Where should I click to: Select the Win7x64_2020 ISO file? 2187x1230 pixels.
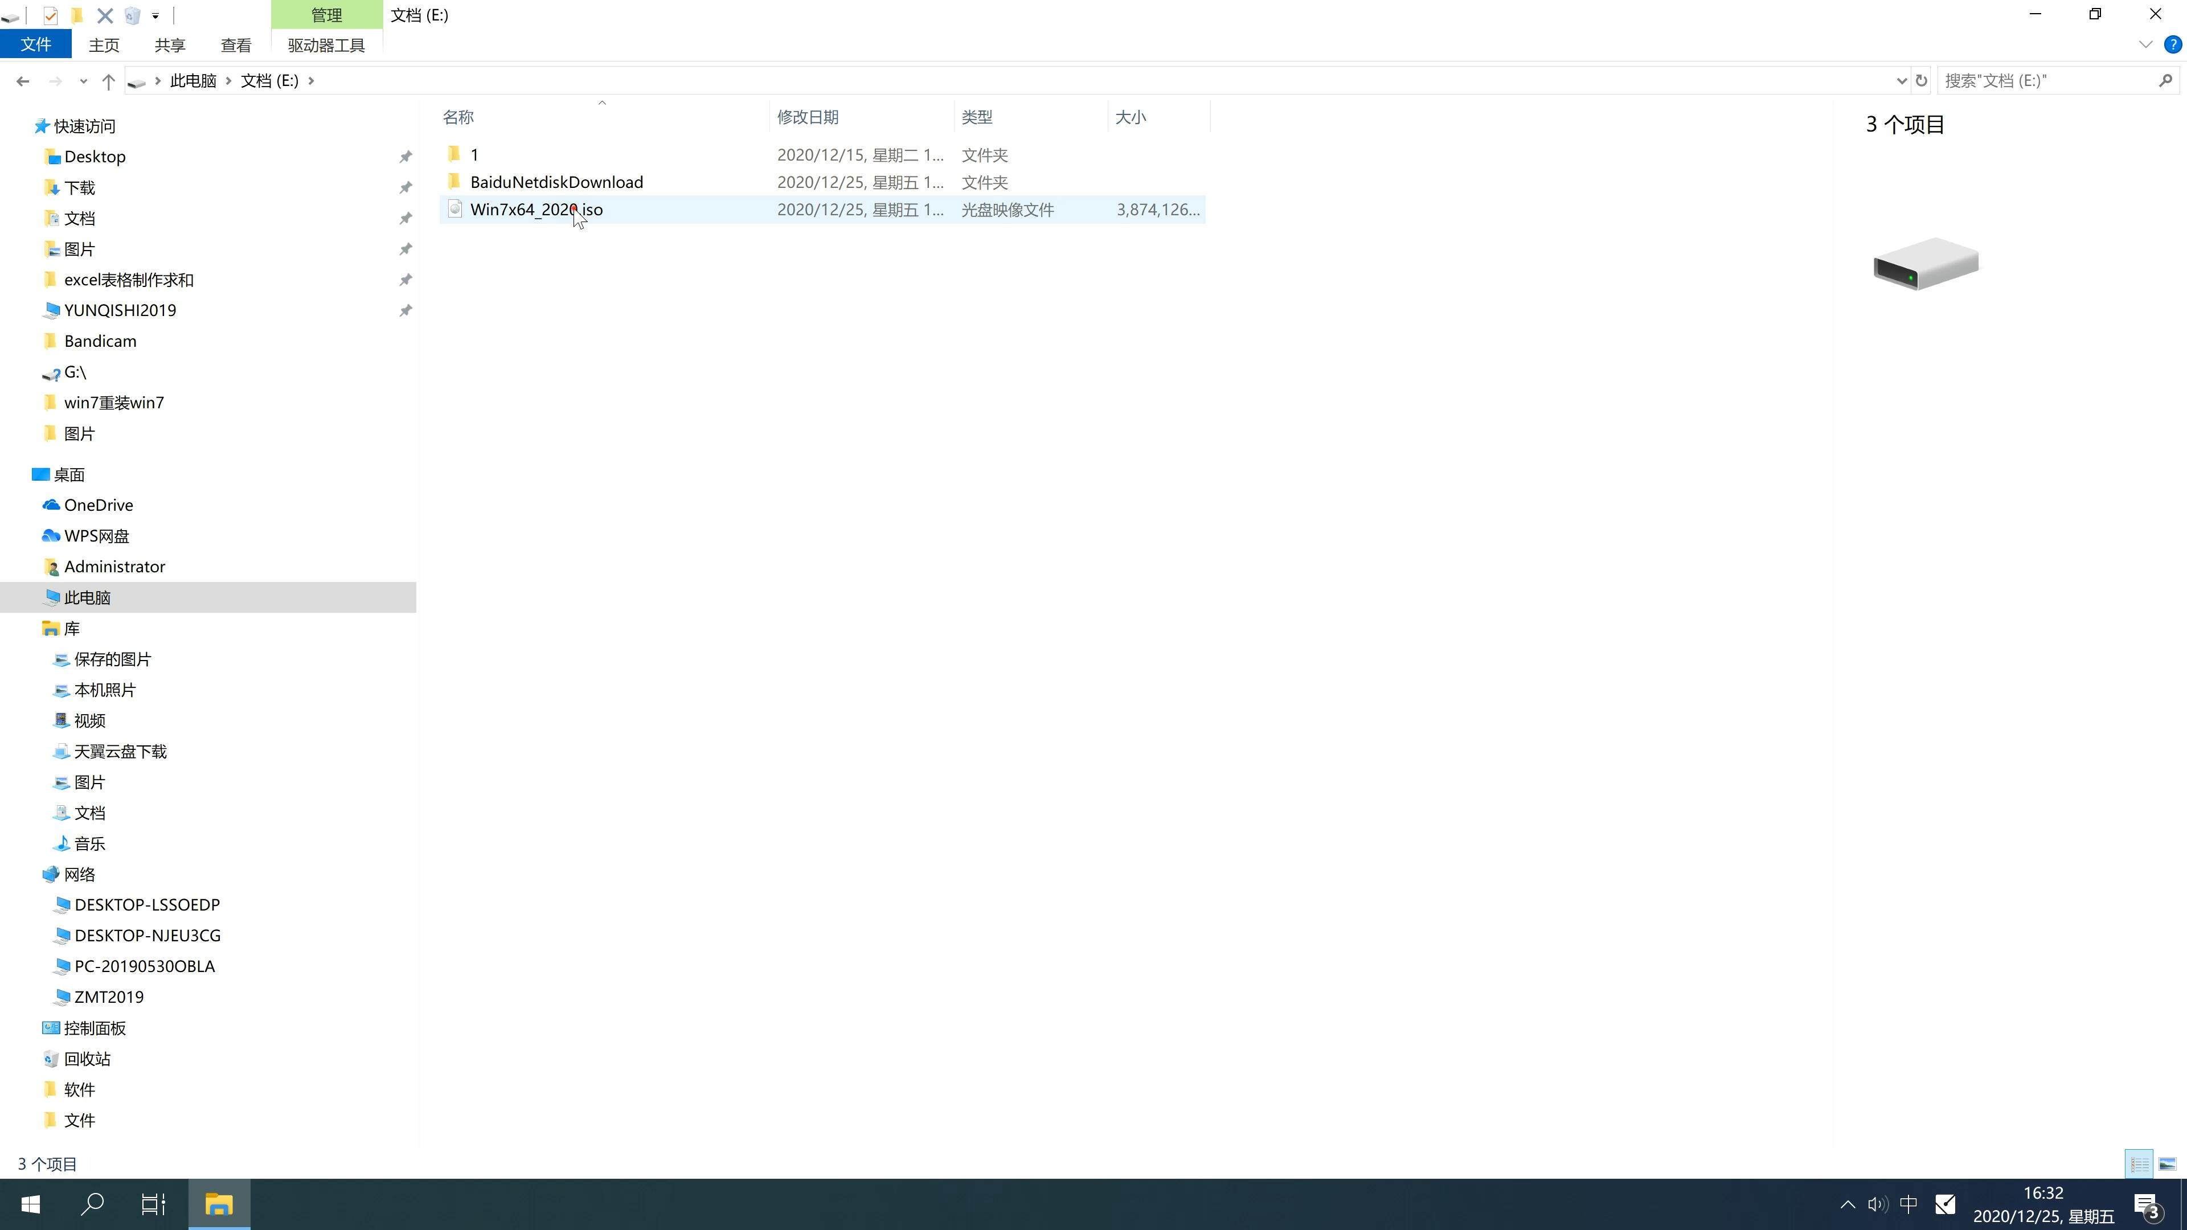point(536,209)
